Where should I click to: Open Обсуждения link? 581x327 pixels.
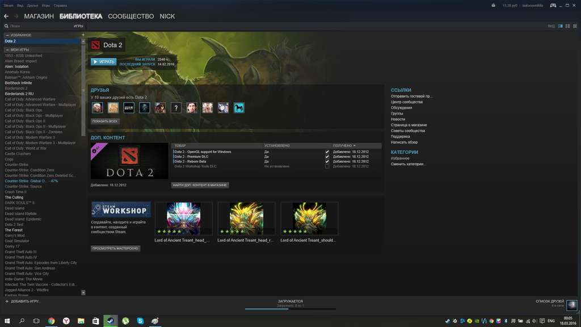(401, 108)
